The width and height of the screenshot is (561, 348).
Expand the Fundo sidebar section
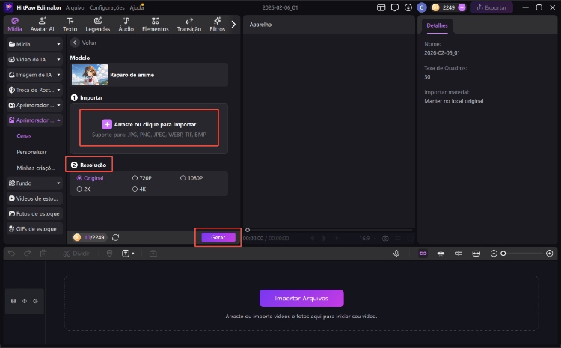[34, 183]
